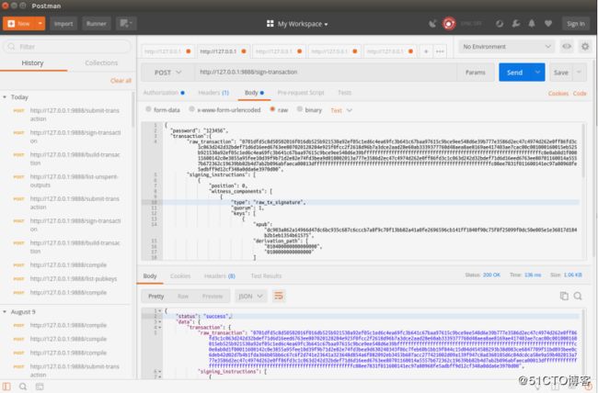
Task: Open the JSON format dropdown
Action: [250, 297]
